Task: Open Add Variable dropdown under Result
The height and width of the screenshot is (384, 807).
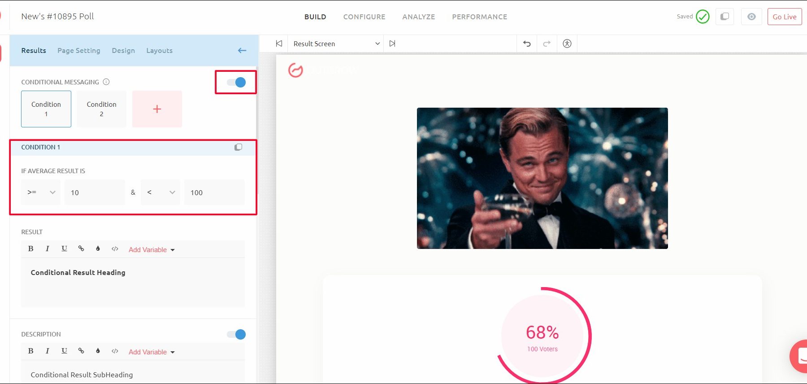Action: (x=151, y=250)
